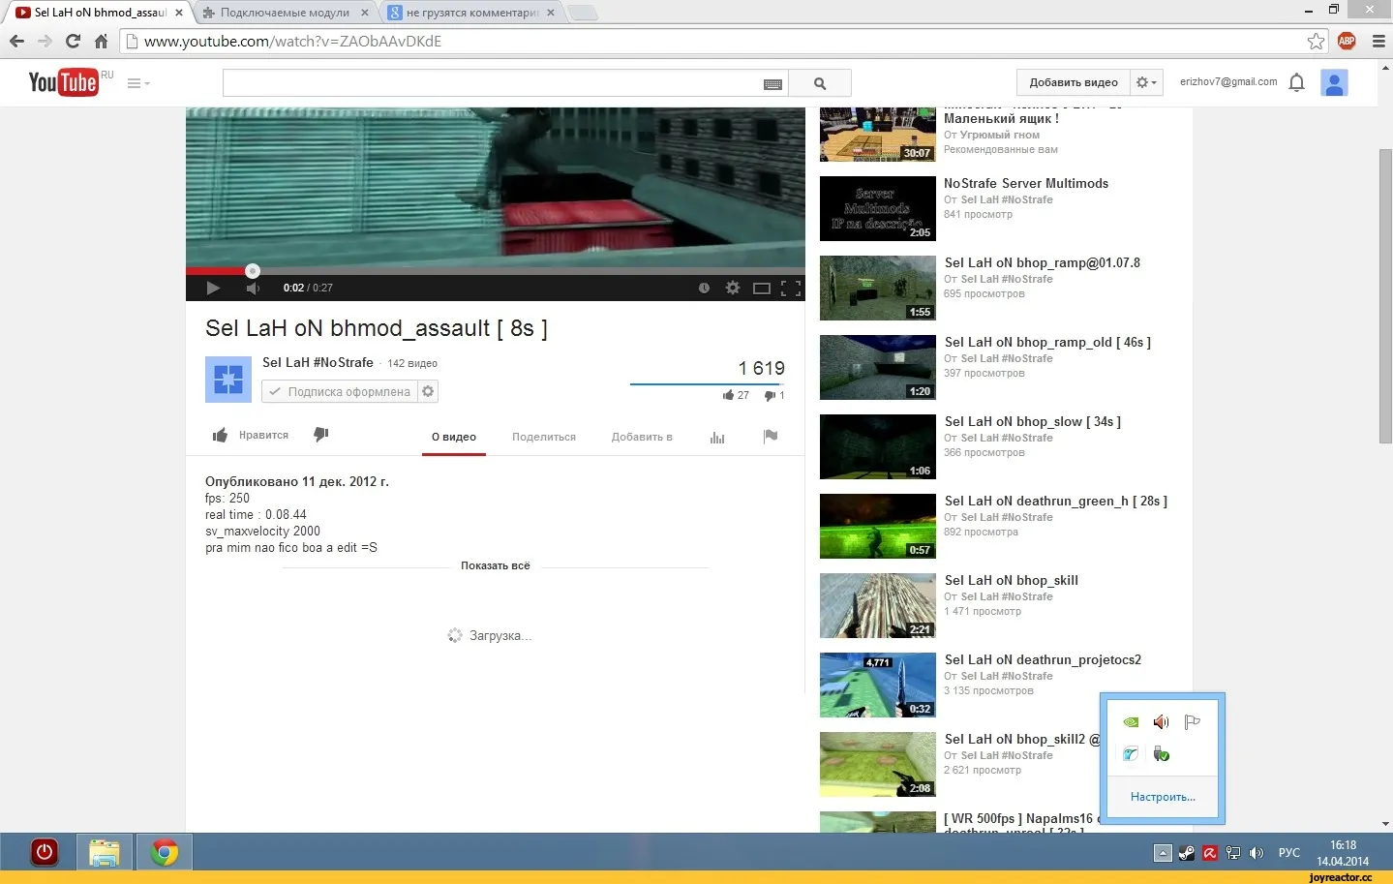Report video with flag icon
Viewport: 1393px width, 884px height.
771,436
